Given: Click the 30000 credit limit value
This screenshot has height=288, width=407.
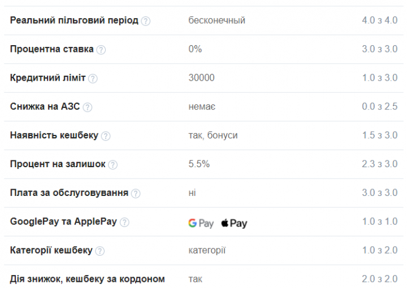Looking at the screenshot, I should click(201, 78).
